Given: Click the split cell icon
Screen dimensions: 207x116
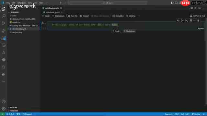Looking at the screenshot, I should click(x=191, y=21).
